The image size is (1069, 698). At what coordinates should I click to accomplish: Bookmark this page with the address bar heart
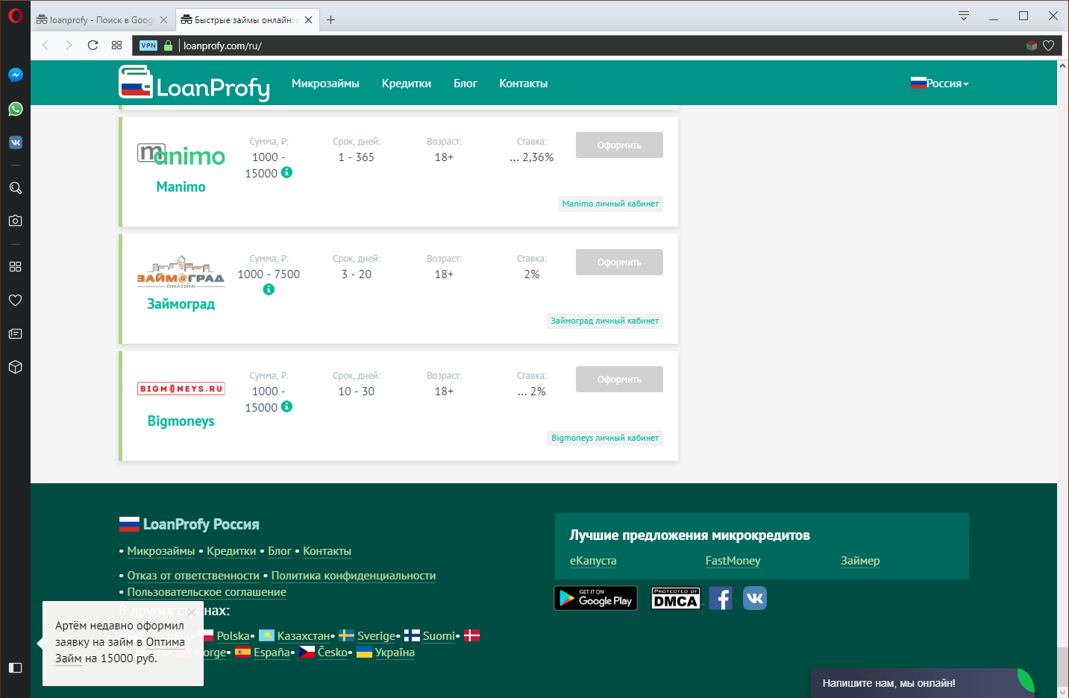click(1048, 45)
